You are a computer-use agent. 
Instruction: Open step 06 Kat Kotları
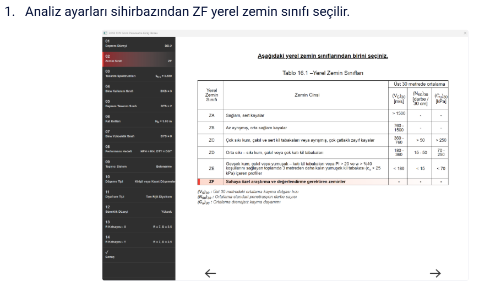[138, 119]
